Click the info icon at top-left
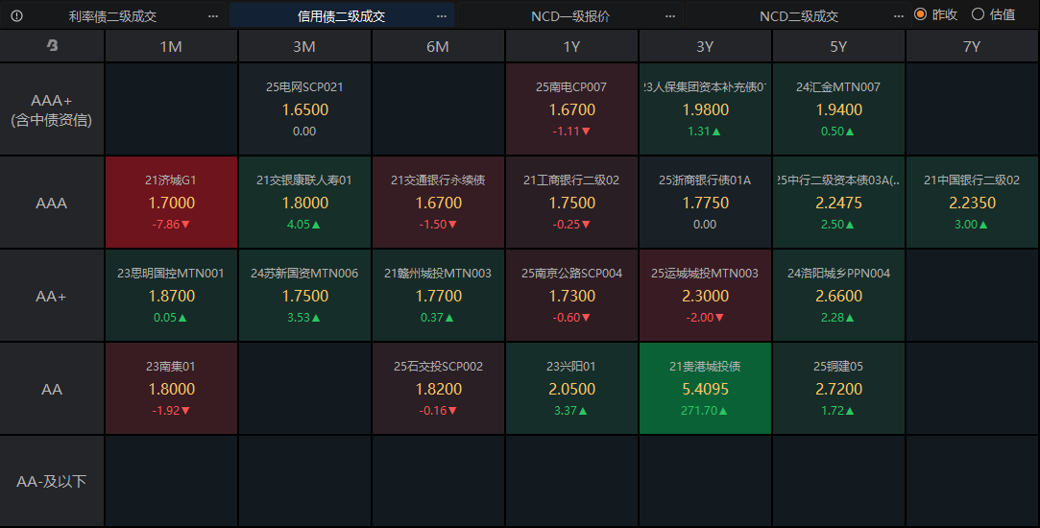 pyautogui.click(x=17, y=15)
